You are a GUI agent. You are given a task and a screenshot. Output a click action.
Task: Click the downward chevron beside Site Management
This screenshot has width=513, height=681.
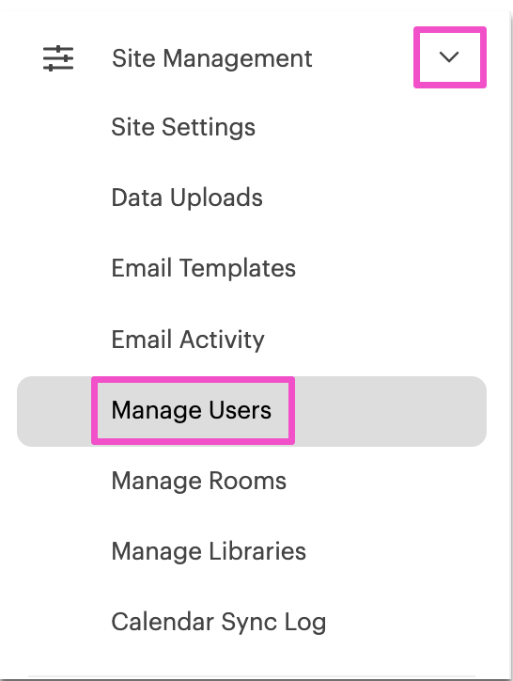pos(449,56)
